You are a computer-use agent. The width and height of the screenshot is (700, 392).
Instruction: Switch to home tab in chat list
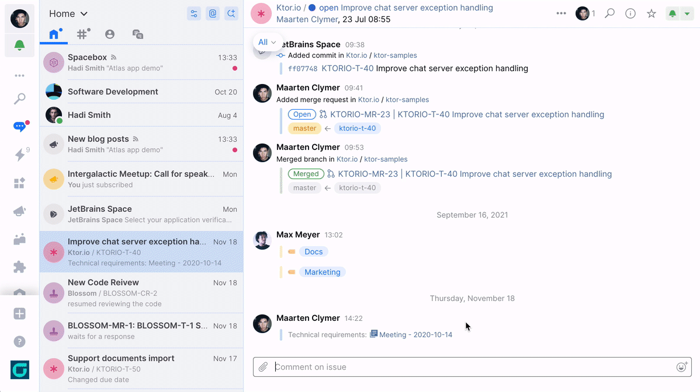click(54, 34)
